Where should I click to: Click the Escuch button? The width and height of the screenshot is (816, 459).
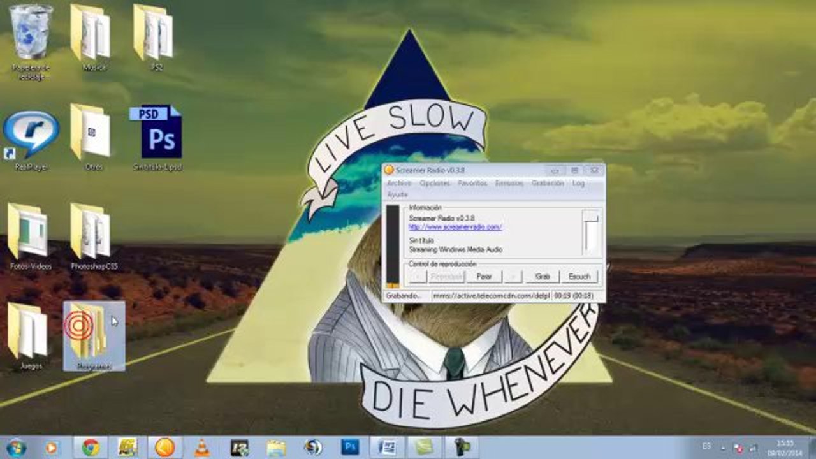pyautogui.click(x=579, y=277)
